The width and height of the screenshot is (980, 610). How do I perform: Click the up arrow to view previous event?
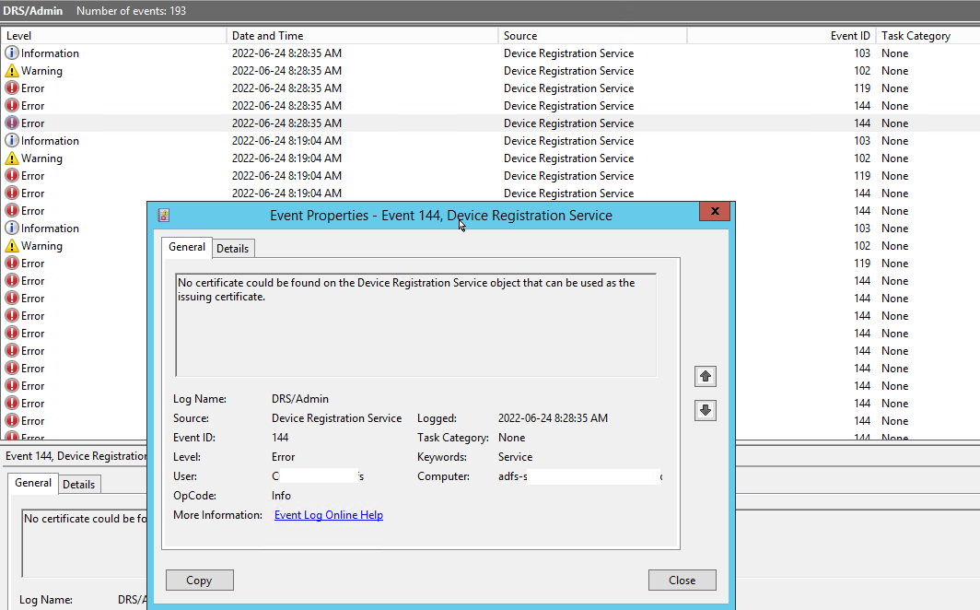coord(705,376)
